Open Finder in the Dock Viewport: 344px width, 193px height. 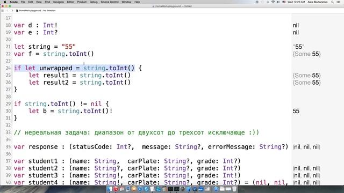[109, 189]
